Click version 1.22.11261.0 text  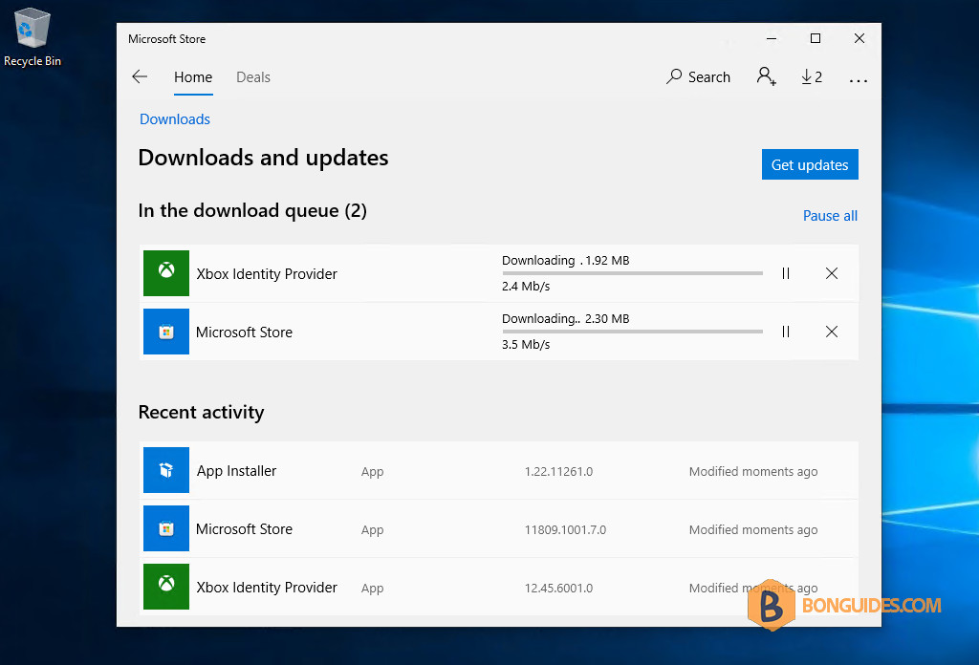pyautogui.click(x=558, y=472)
